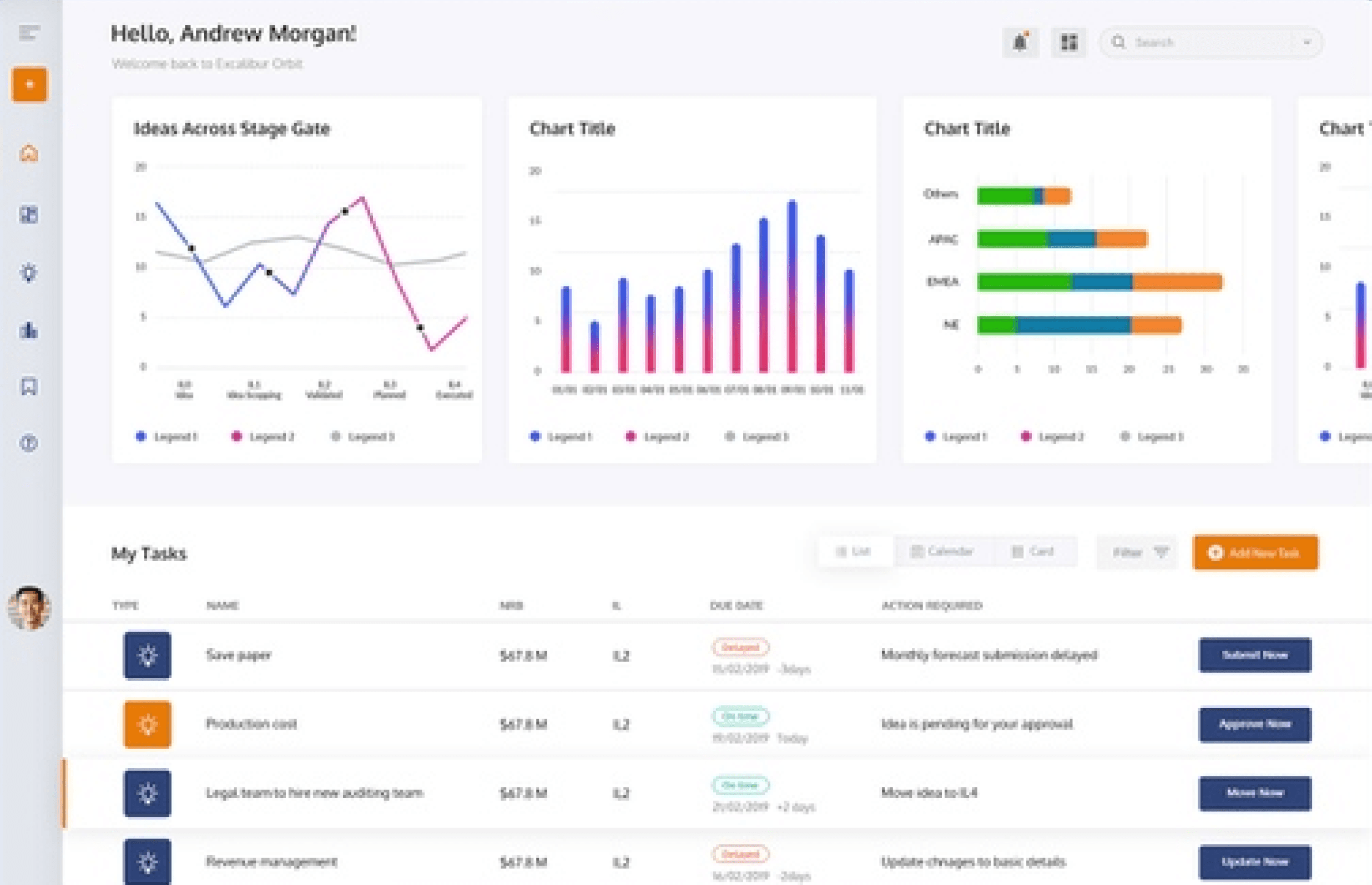Click the user profile avatar in sidebar
Viewport: 1372px width, 885px height.
point(29,607)
